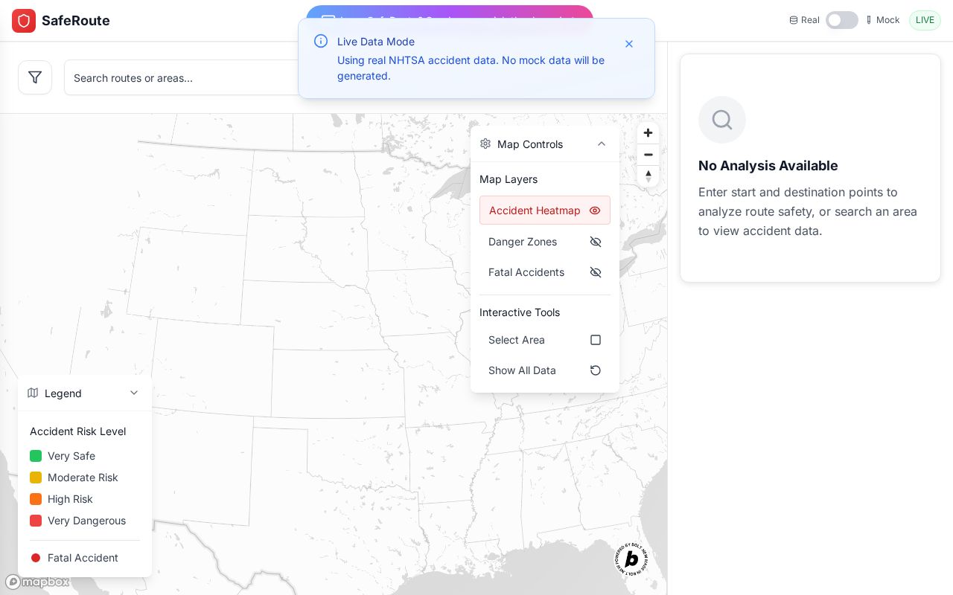This screenshot has width=953, height=595.
Task: Open the Mapbox logo link
Action: pyautogui.click(x=37, y=582)
